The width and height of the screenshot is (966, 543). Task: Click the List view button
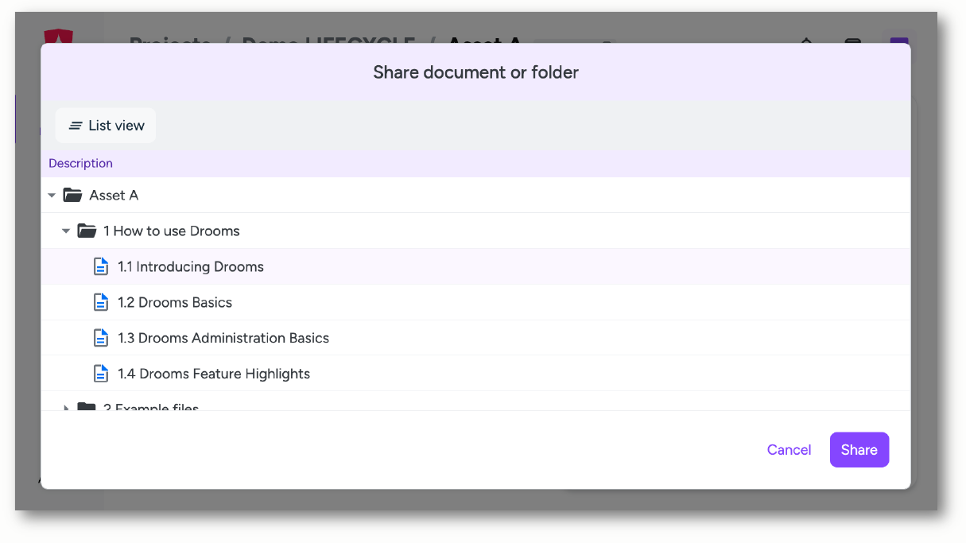point(106,126)
